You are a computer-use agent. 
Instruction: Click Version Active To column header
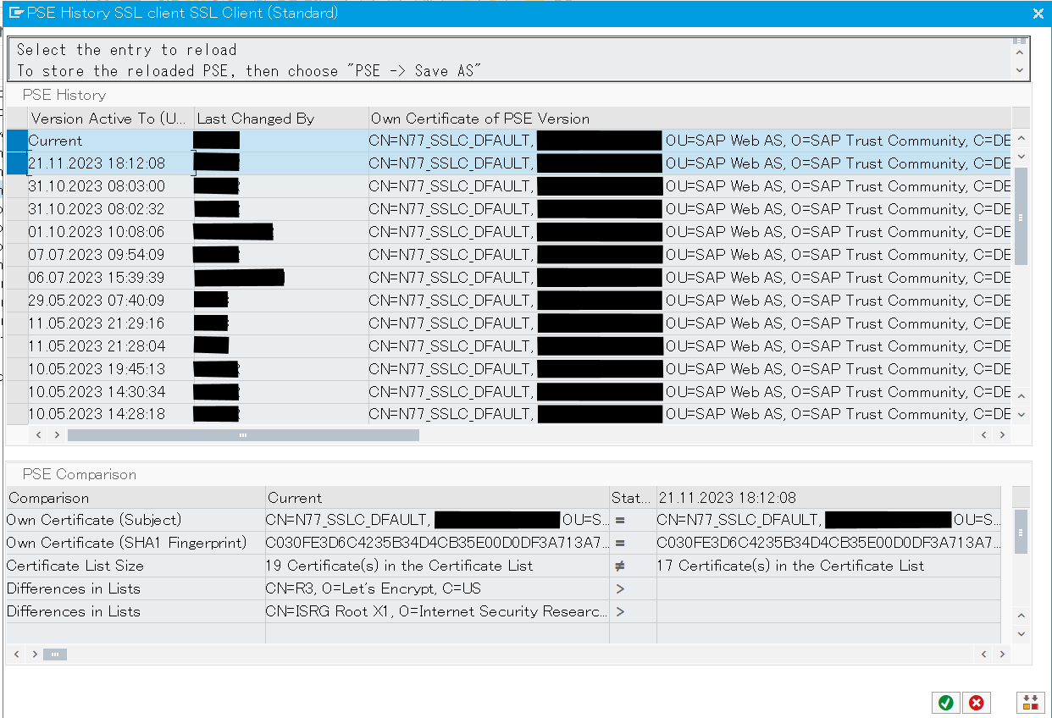(108, 119)
